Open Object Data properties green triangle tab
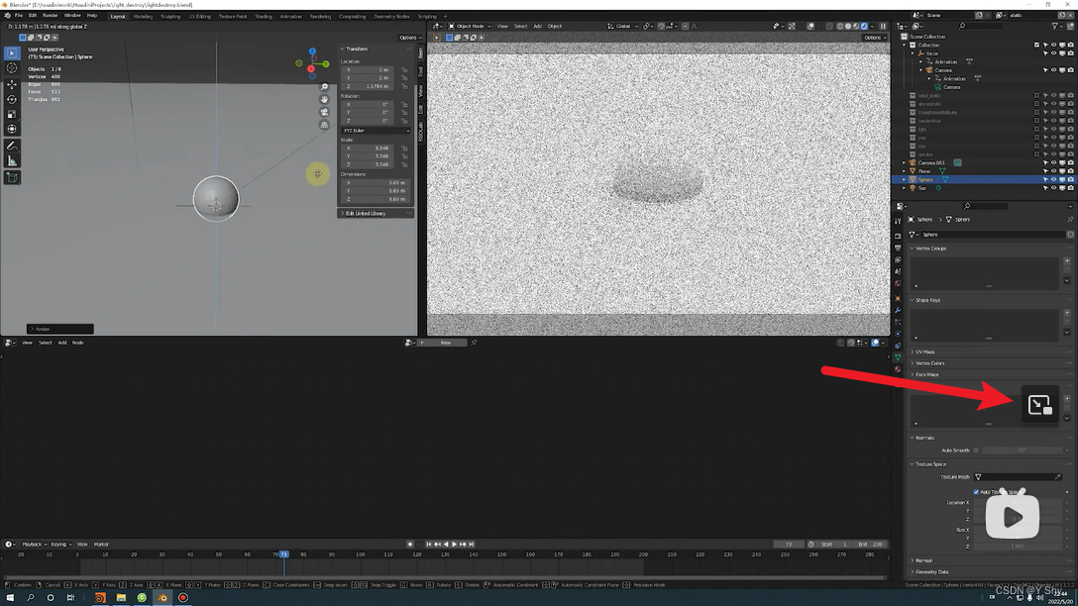This screenshot has height=606, width=1078. 898,357
